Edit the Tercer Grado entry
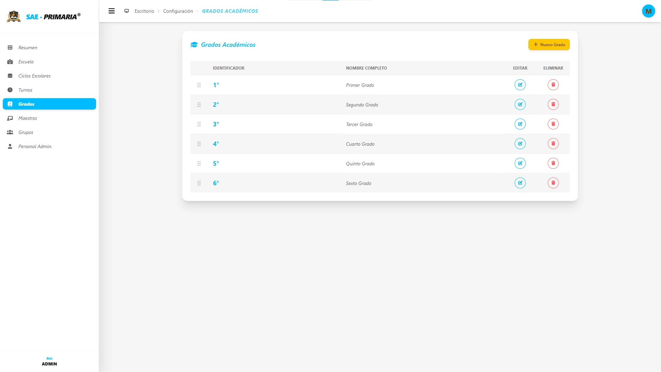This screenshot has width=661, height=372. pos(520,124)
